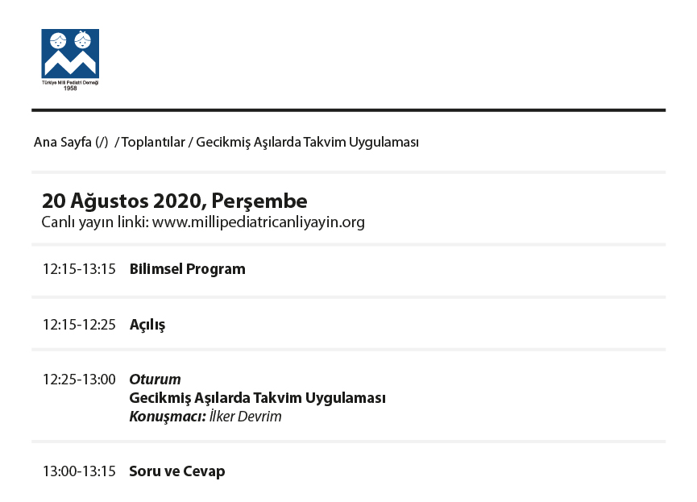The image size is (697, 502).
Task: Click the 12:25-13:00 time slot
Action: pos(79,380)
